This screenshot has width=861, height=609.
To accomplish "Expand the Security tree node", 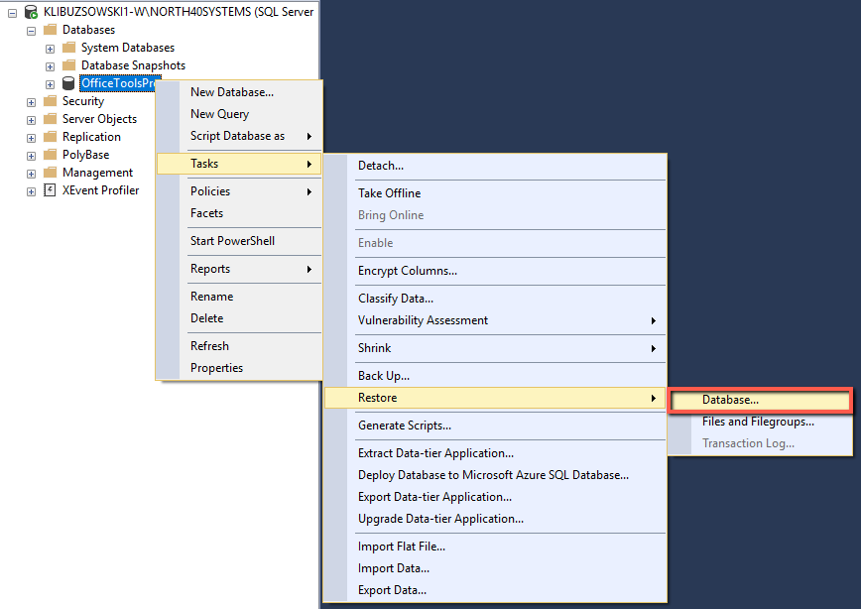I will click(x=31, y=100).
